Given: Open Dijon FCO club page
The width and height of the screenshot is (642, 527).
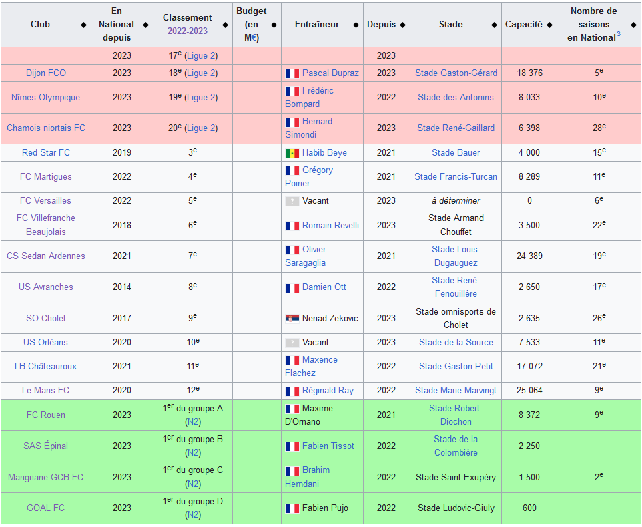Looking at the screenshot, I should [x=46, y=73].
